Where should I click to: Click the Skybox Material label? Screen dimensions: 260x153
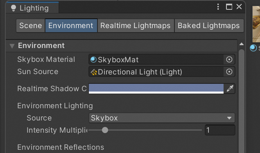pyautogui.click(x=46, y=59)
